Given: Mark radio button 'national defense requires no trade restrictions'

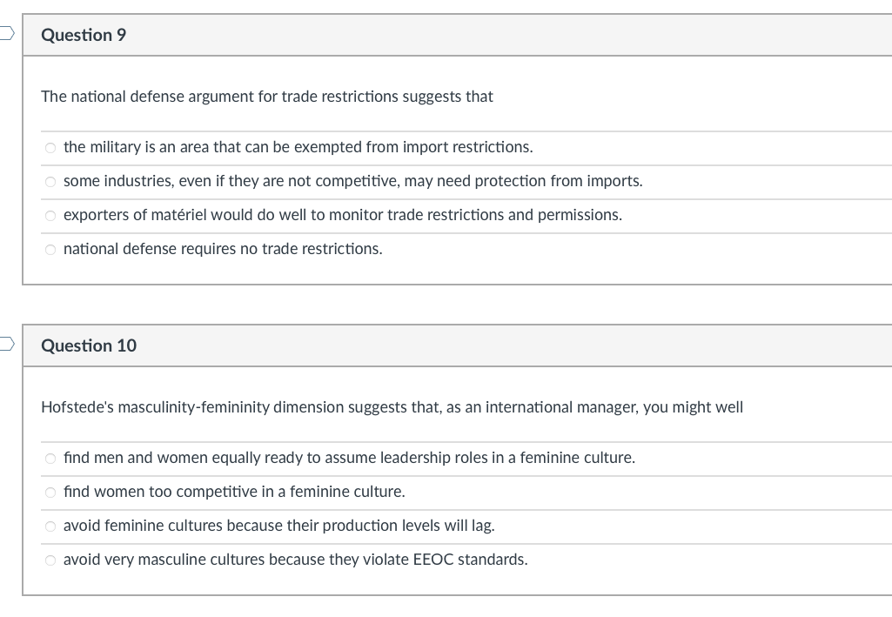Looking at the screenshot, I should (x=50, y=250).
